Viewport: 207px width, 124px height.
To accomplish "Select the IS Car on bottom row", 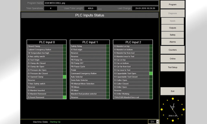I will click(133, 63).
